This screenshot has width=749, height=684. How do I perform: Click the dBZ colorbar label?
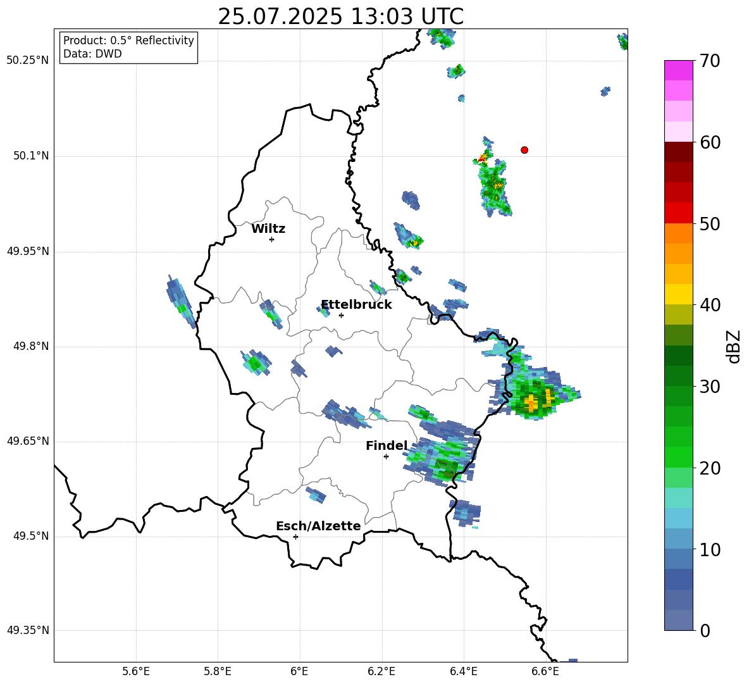[734, 346]
